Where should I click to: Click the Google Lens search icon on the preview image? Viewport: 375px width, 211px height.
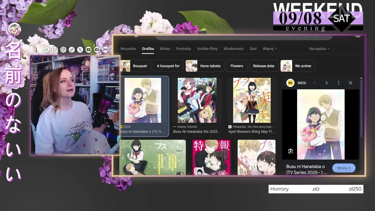(x=290, y=151)
